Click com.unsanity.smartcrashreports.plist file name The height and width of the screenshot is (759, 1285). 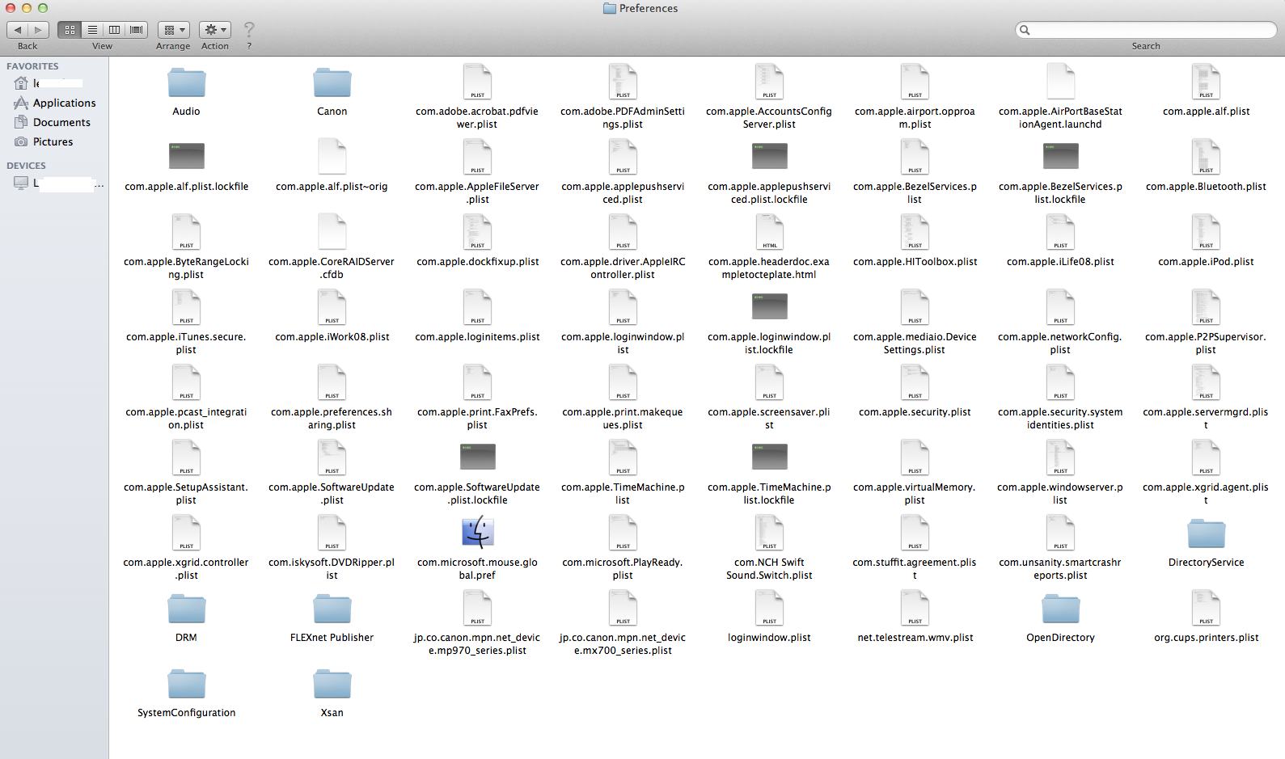point(1060,569)
